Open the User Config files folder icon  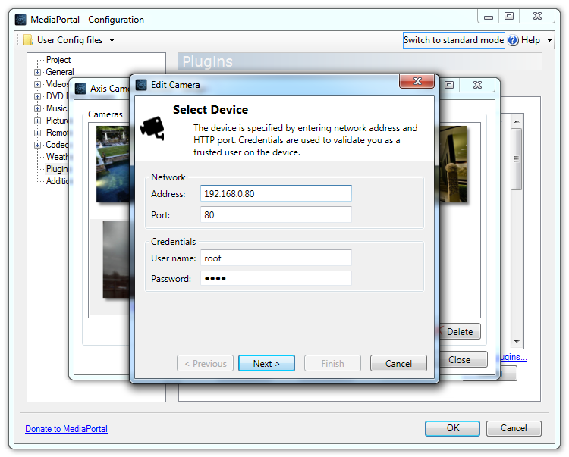(28, 40)
